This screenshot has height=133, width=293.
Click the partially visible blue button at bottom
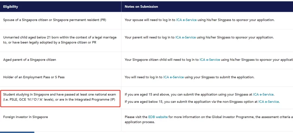(x=17, y=132)
